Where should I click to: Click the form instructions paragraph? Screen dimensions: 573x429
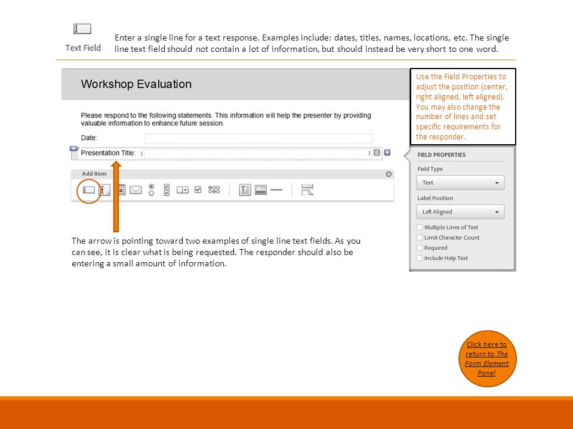226,119
